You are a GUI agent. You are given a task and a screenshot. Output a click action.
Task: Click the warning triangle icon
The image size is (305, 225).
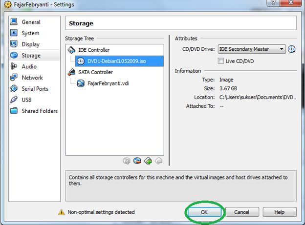click(x=62, y=212)
